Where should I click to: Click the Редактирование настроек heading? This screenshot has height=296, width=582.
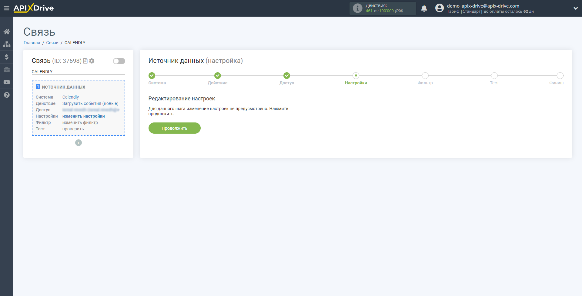(x=182, y=99)
